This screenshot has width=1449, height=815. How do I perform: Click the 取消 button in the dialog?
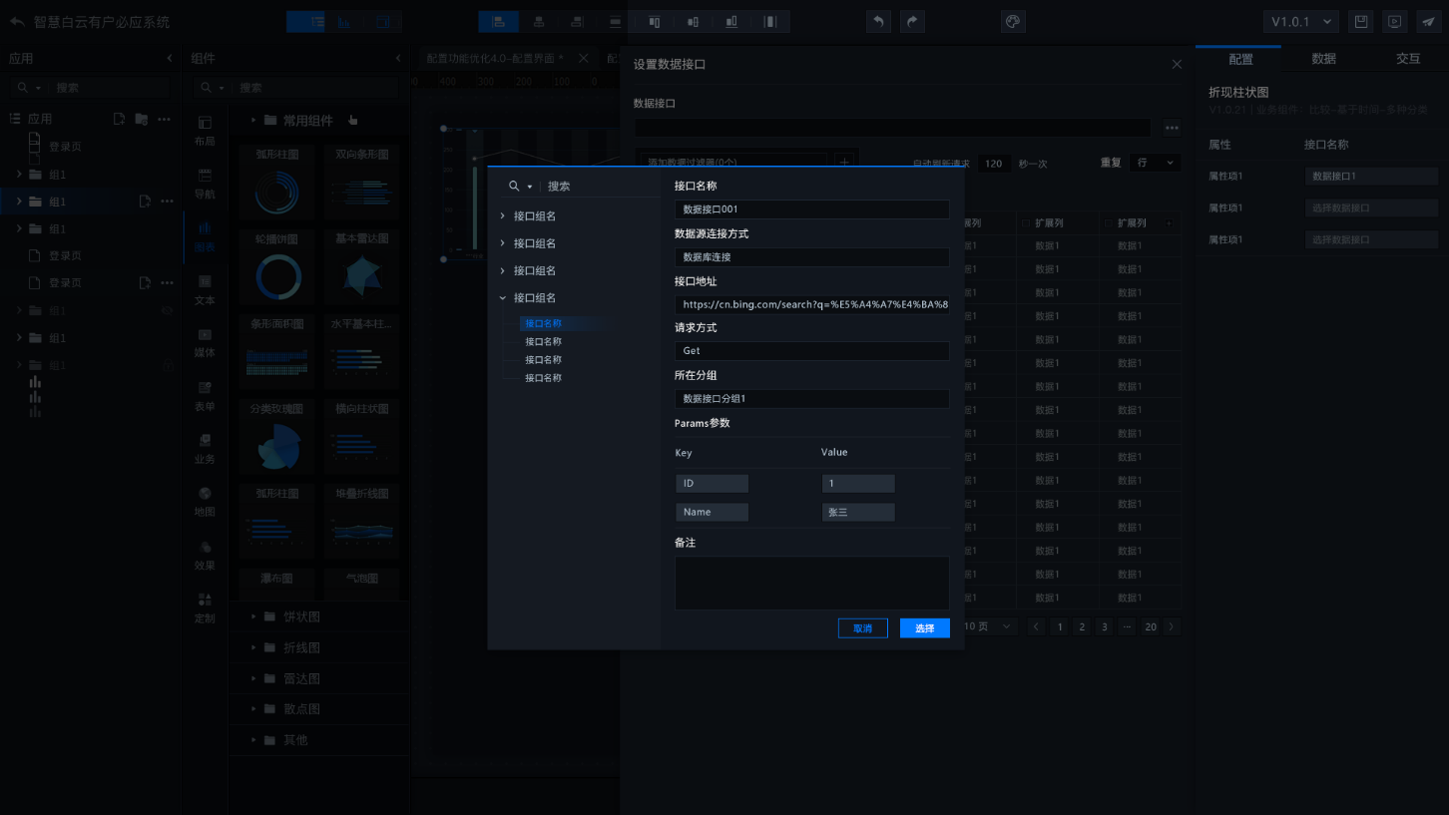pyautogui.click(x=862, y=628)
